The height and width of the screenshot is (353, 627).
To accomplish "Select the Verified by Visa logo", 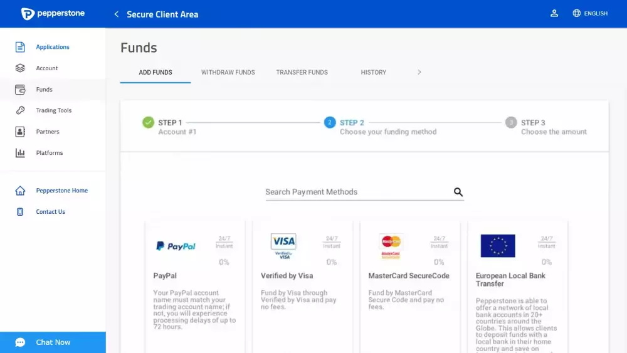I will pyautogui.click(x=283, y=246).
